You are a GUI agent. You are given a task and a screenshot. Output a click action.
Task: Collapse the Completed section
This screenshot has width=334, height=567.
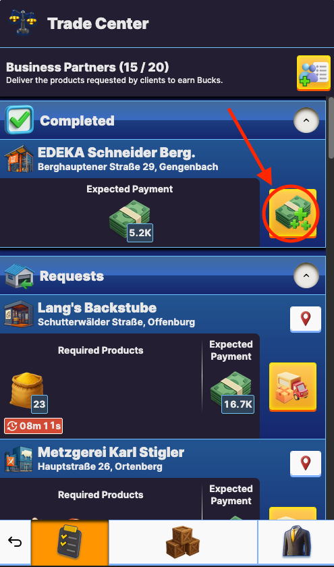[x=306, y=121]
